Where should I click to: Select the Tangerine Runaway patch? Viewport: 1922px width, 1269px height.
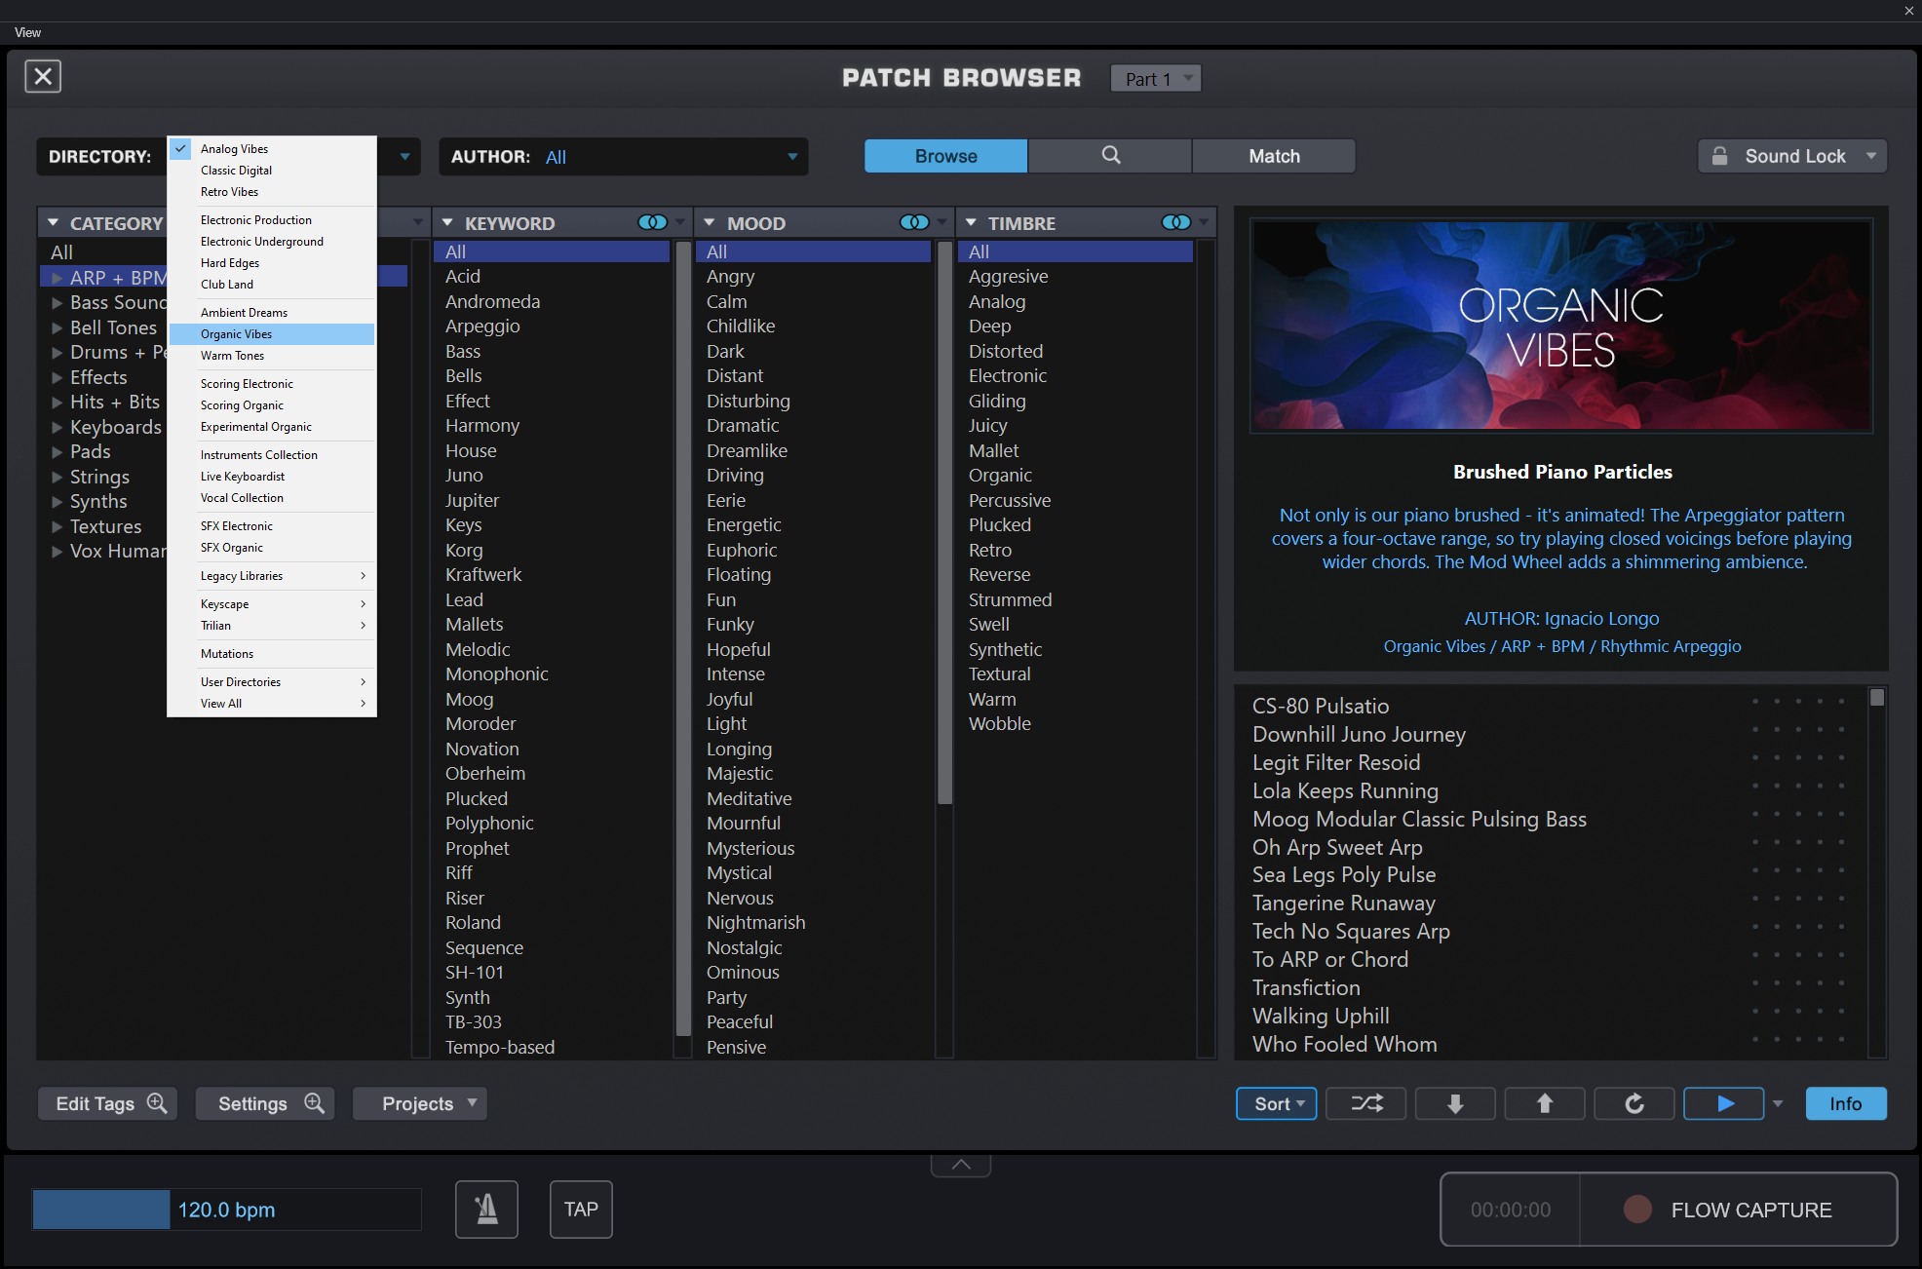click(x=1343, y=904)
